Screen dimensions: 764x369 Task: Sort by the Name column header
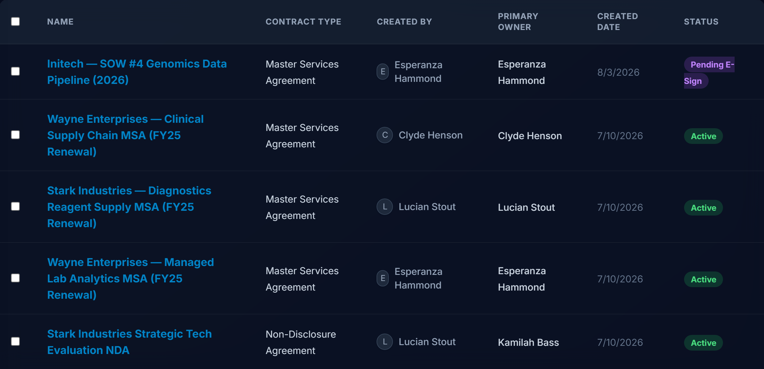click(x=60, y=21)
